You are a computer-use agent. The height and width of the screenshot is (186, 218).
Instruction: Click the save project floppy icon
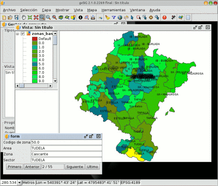point(17,17)
